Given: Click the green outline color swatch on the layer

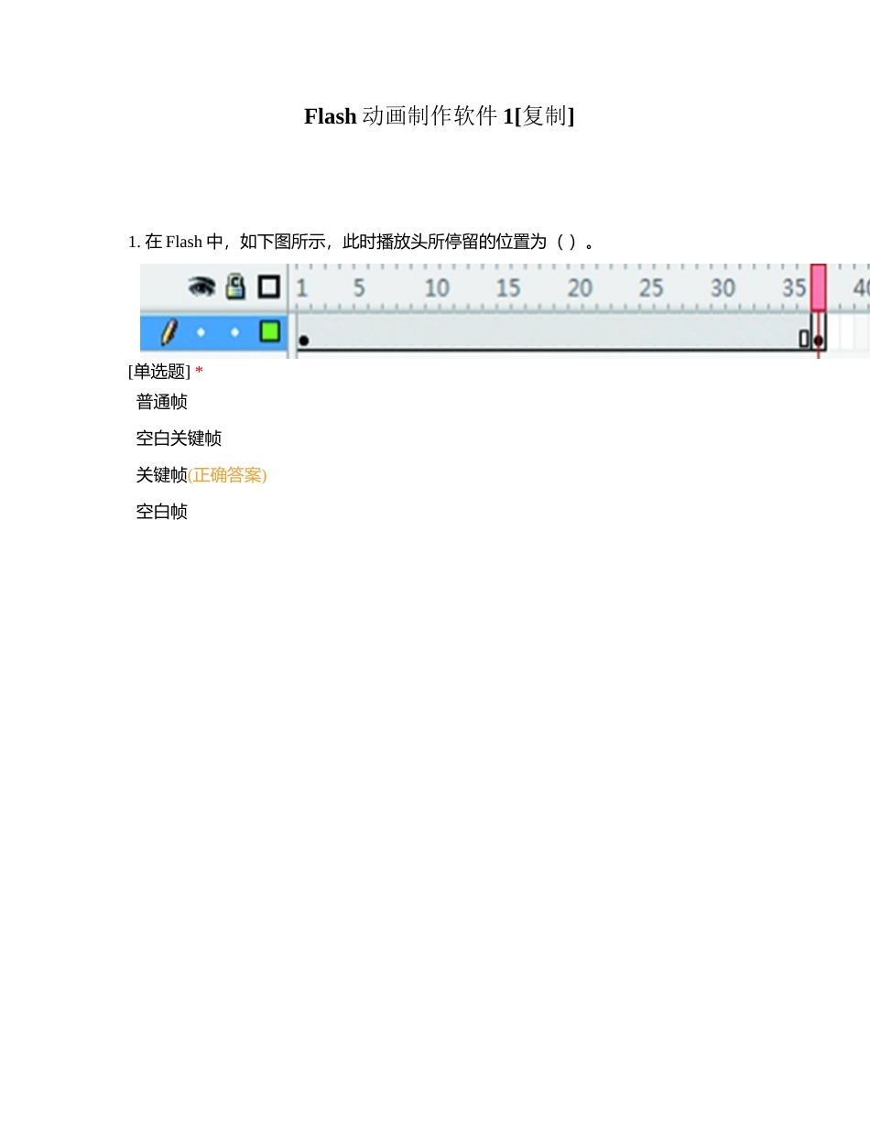Looking at the screenshot, I should coord(268,332).
